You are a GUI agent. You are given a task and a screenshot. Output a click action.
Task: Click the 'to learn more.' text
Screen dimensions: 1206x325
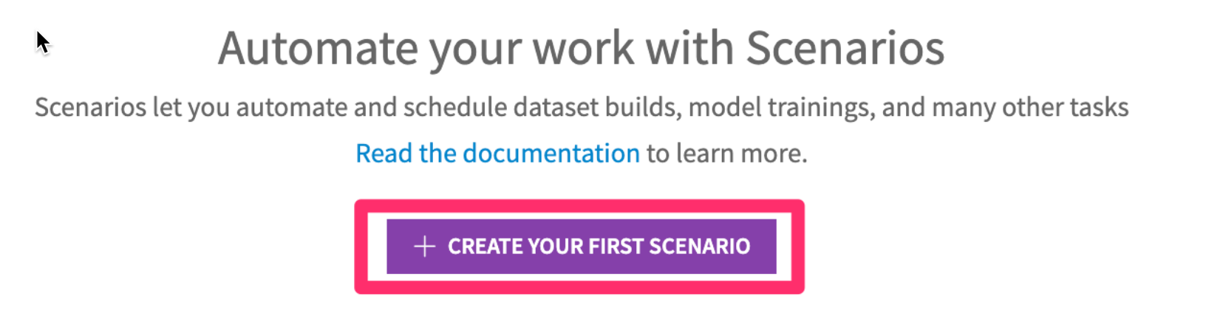[x=726, y=154]
